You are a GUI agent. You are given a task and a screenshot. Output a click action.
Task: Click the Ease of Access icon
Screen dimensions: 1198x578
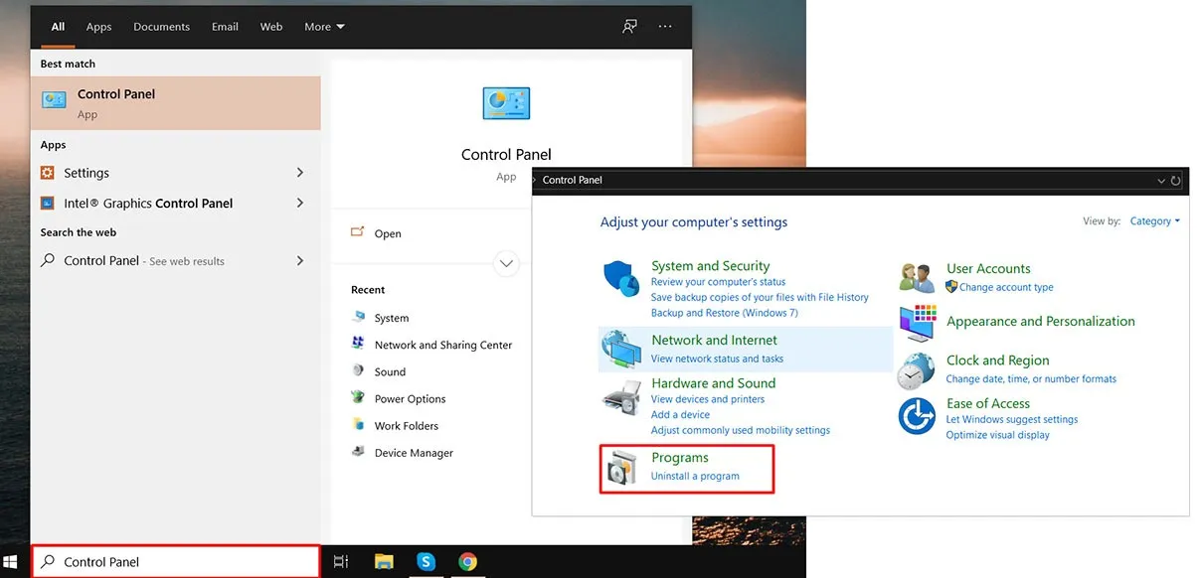coord(917,416)
